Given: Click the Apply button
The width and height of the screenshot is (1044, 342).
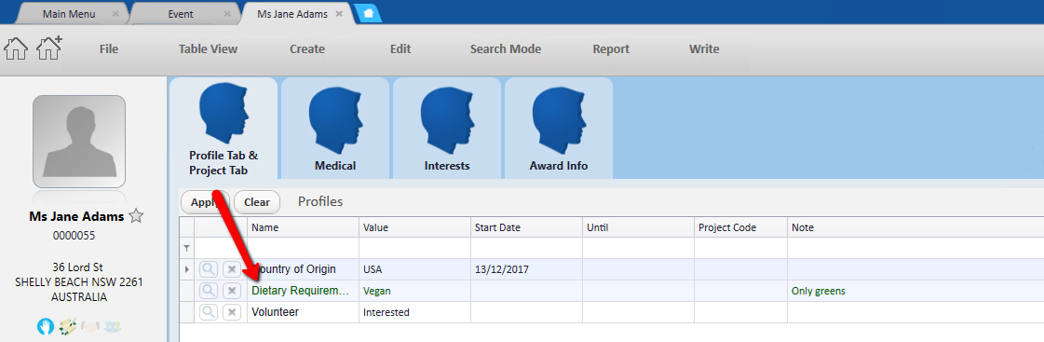Looking at the screenshot, I should coord(205,202).
